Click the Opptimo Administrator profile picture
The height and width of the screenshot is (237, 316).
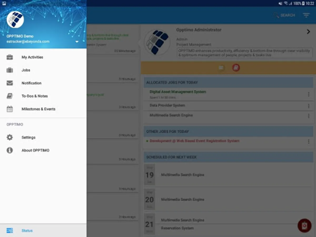coord(157,42)
